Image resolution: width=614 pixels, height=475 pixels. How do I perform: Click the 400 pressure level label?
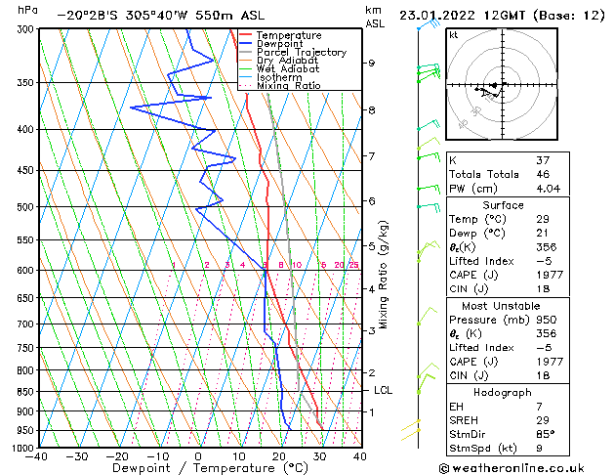point(27,129)
